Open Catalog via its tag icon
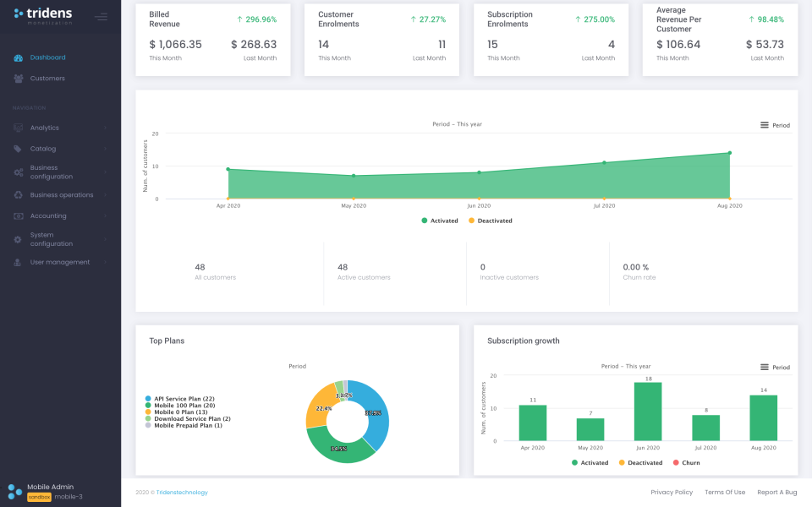Image resolution: width=812 pixels, height=507 pixels. click(x=17, y=148)
